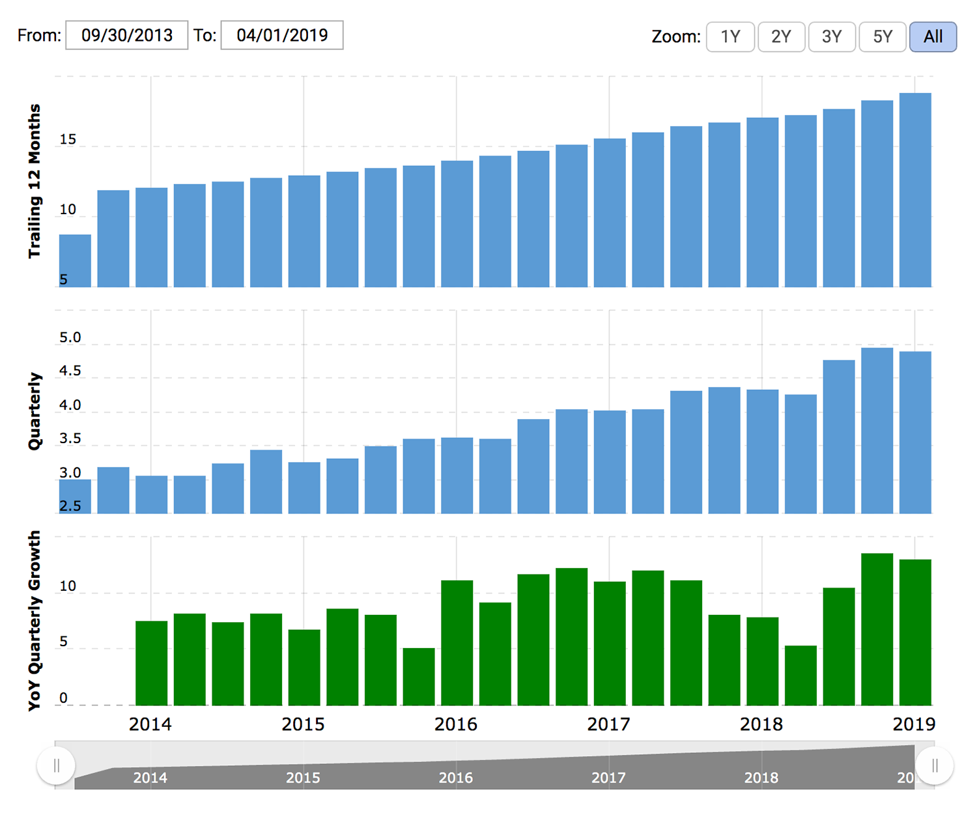Click 2014 label in range navigator
Image resolution: width=977 pixels, height=816 pixels.
(150, 778)
